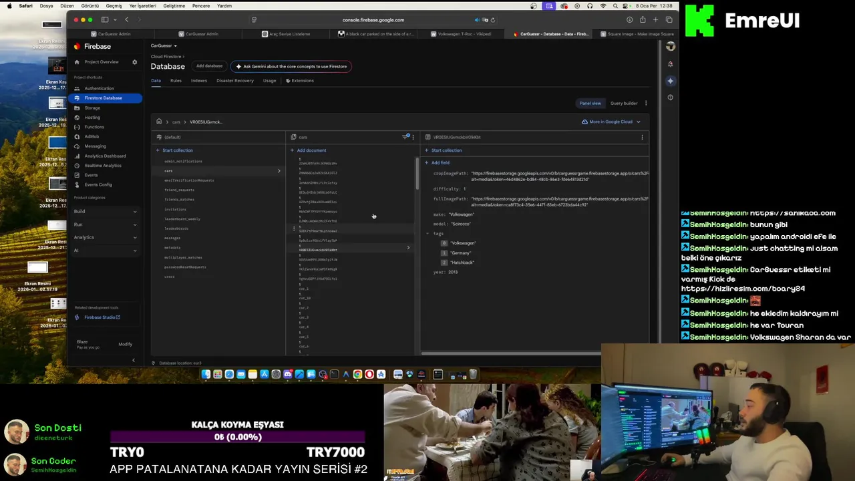Open Analytics Dashboard sidebar item
This screenshot has height=481, width=855.
coord(105,156)
